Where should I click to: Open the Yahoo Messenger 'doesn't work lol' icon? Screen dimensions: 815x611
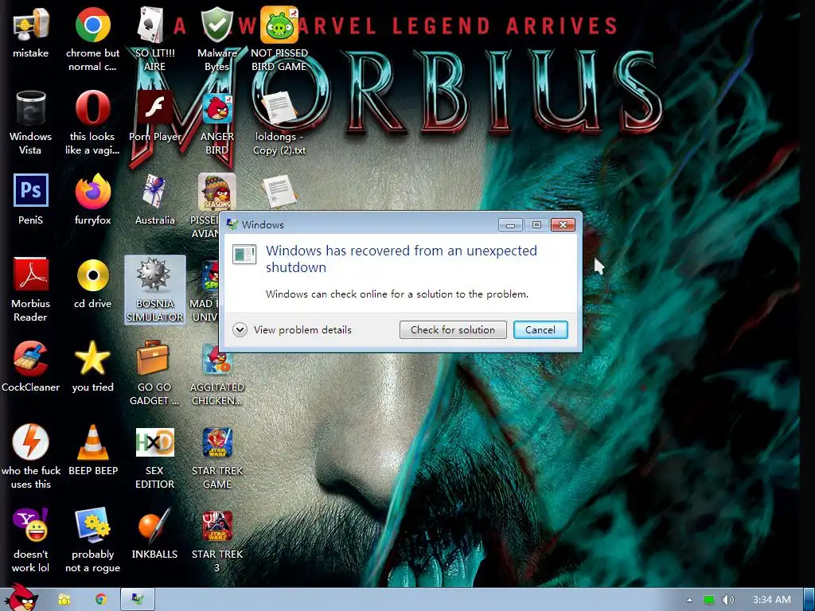point(31,525)
